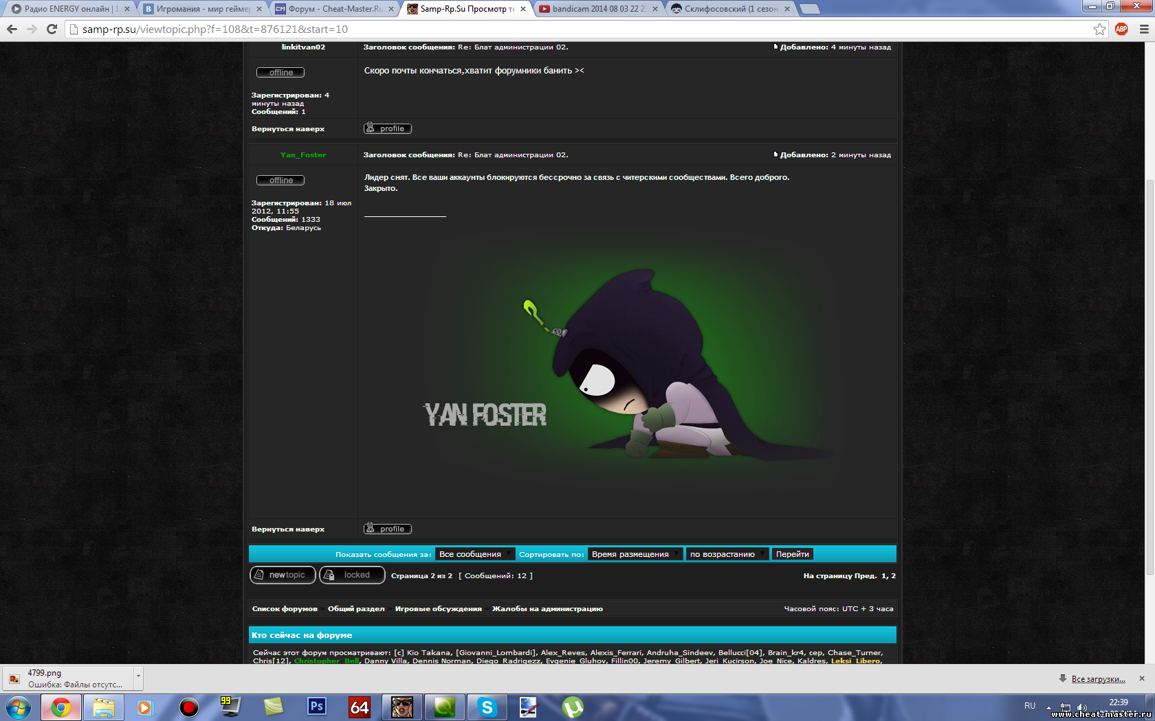Expand the 'Все сообщения' dropdown
Screen dimensions: 1155x721
[x=475, y=554]
